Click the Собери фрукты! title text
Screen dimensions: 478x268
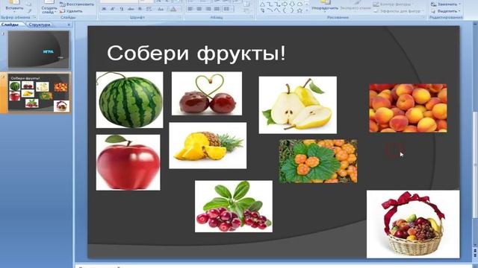tap(196, 54)
